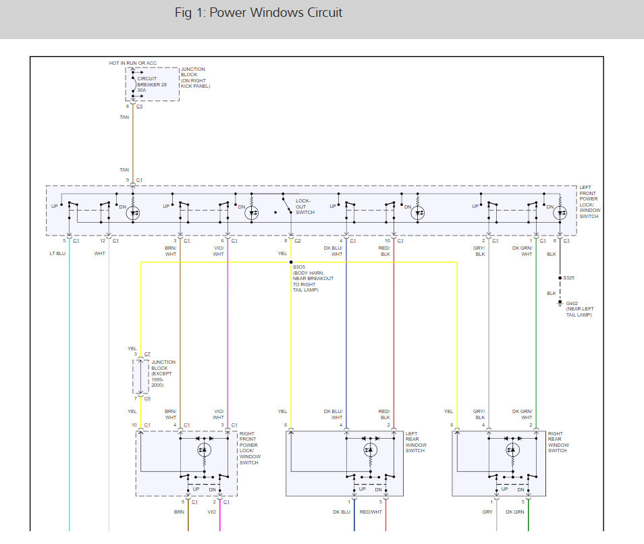The image size is (644, 544).
Task: Select the "HOT IN RUN OR ACC" label
Action: (133, 63)
